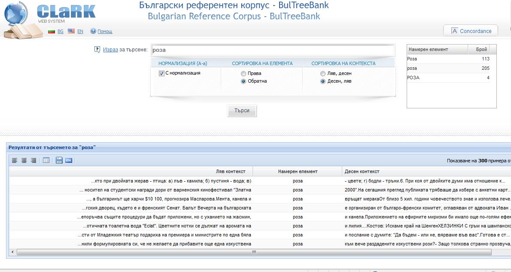Click the results horizontal scrollbar thumb
Viewport: 511px width, 272px height.
pos(254,252)
